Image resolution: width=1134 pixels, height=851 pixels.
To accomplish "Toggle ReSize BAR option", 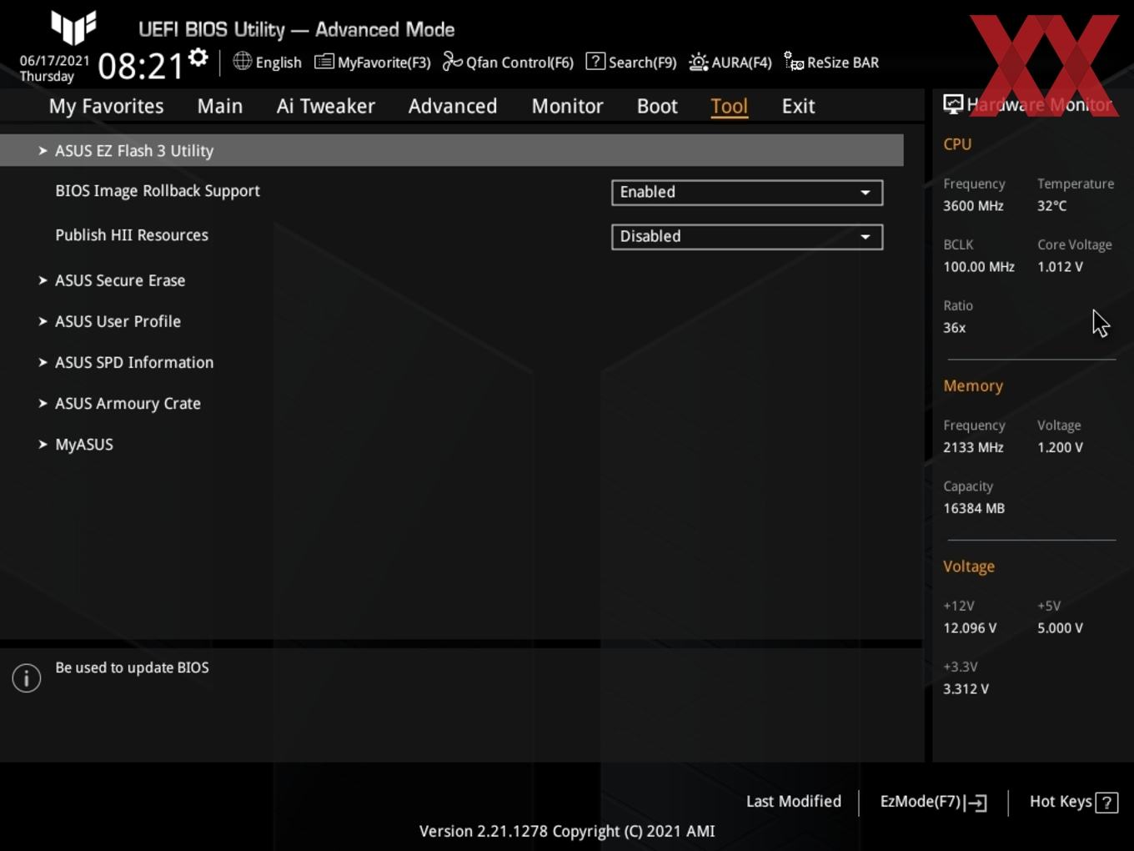I will point(831,62).
